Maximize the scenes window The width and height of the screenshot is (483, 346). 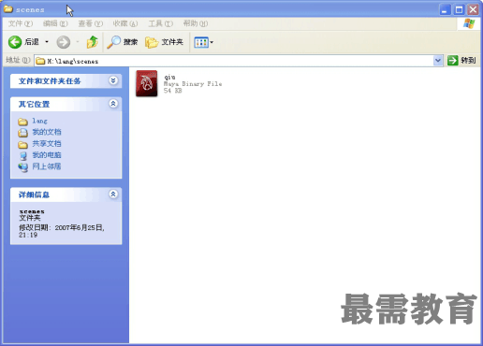coord(459,10)
